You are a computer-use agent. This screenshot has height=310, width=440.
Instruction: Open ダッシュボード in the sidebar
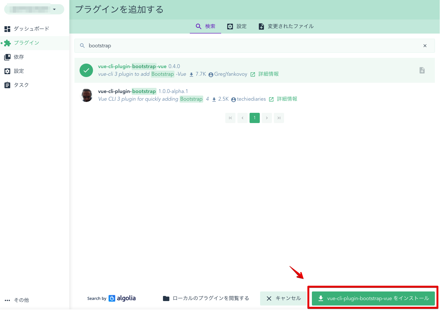pyautogui.click(x=35, y=29)
